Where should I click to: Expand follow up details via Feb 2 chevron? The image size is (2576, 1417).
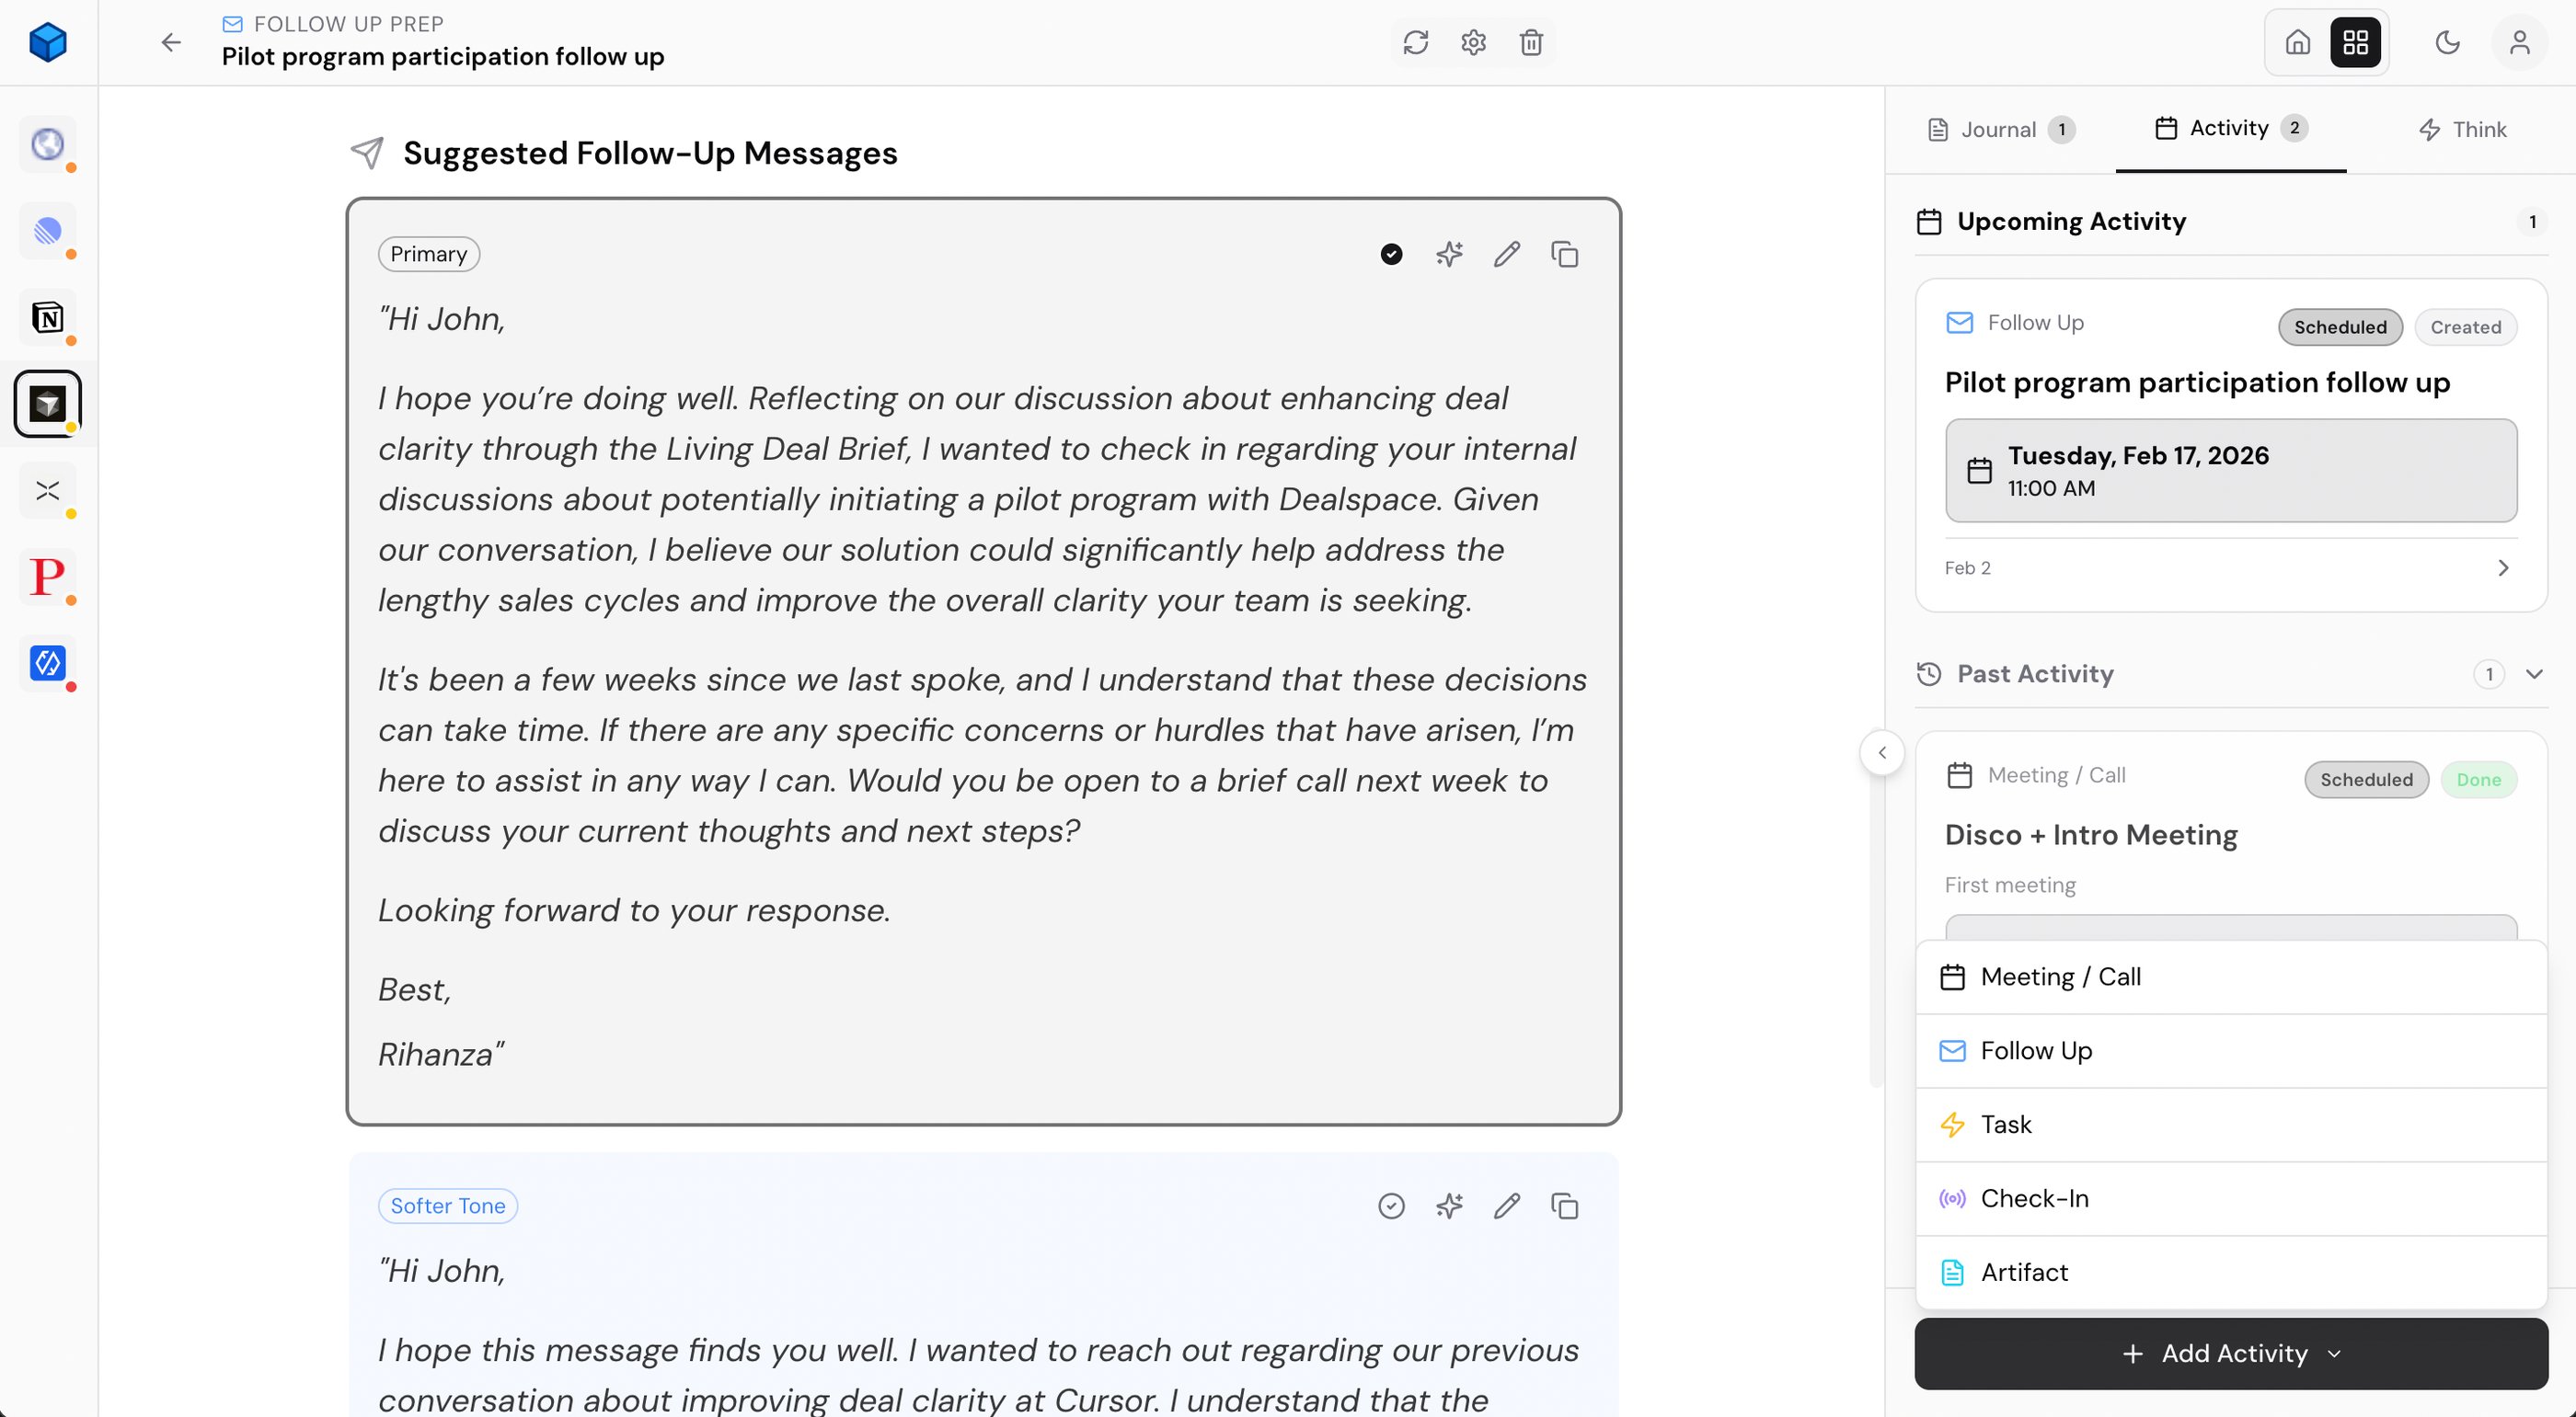click(2503, 567)
